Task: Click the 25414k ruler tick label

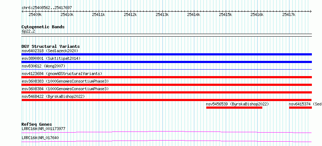Action: click(194, 14)
